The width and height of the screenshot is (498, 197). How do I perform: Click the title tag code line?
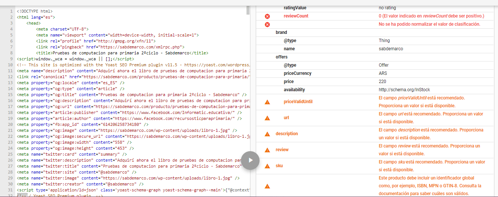[x=122, y=53]
